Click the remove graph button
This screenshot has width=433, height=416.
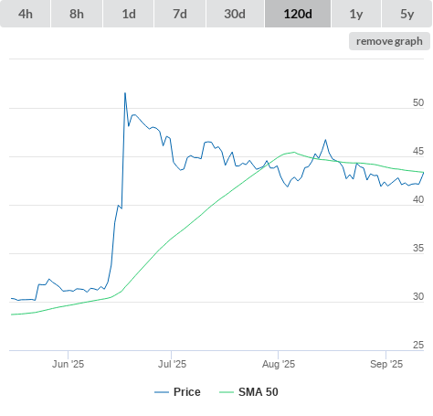(389, 41)
